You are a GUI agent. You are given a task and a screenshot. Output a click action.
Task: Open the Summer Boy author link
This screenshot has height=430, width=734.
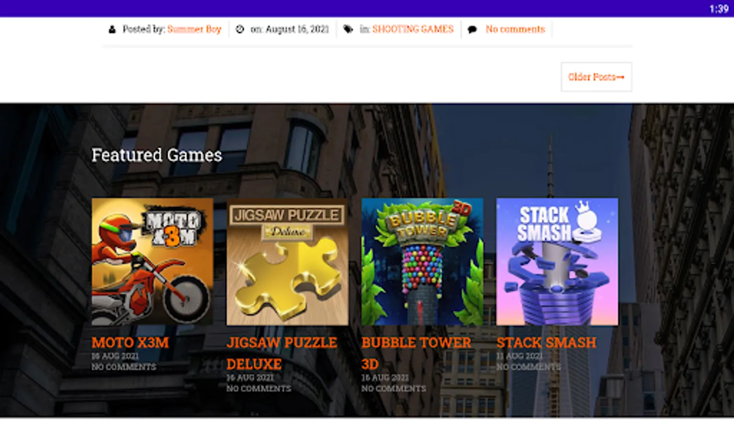click(x=194, y=30)
